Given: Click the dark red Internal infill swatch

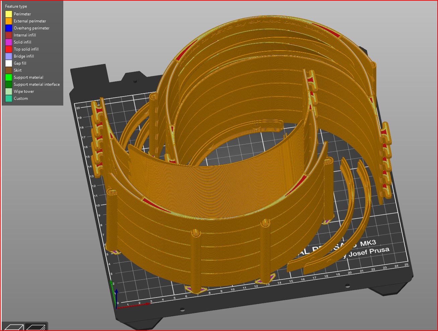Looking at the screenshot, I should tap(9, 35).
